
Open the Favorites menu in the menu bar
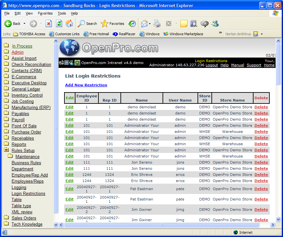(45, 13)
